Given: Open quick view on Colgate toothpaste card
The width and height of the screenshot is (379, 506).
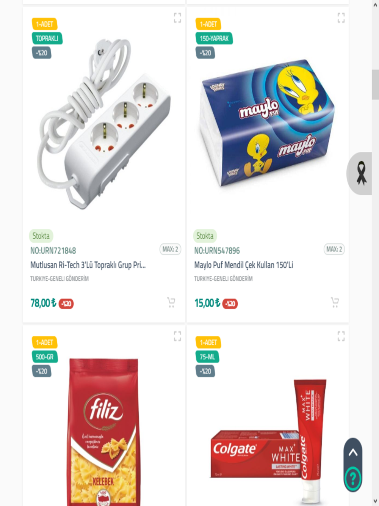Looking at the screenshot, I should [341, 336].
